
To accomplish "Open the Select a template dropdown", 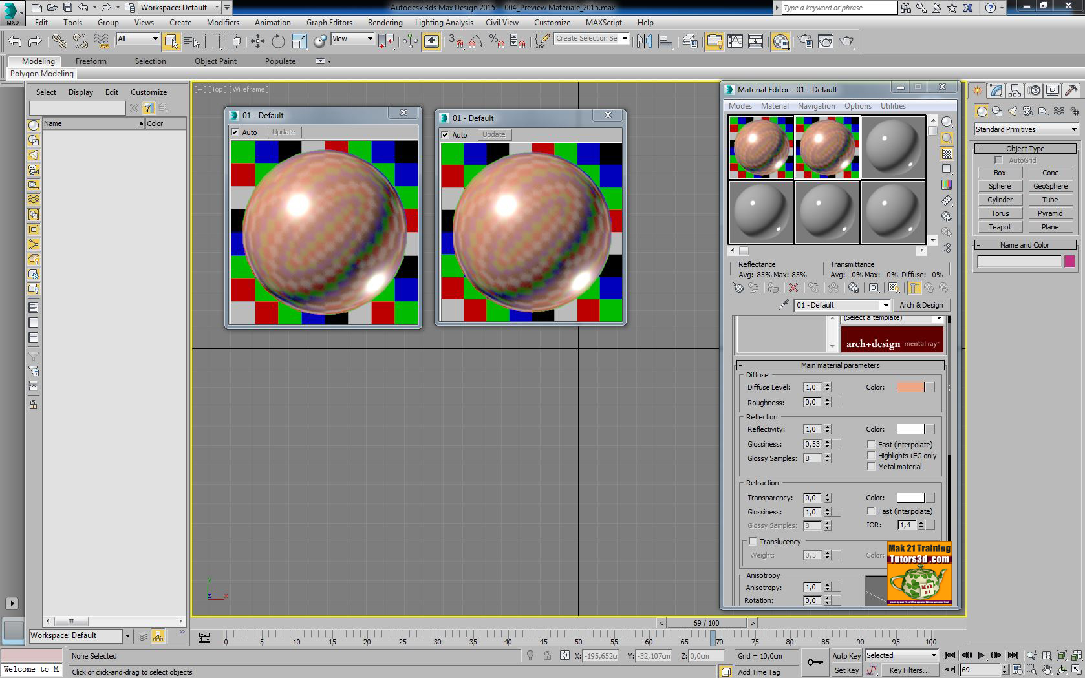I will pyautogui.click(x=892, y=318).
